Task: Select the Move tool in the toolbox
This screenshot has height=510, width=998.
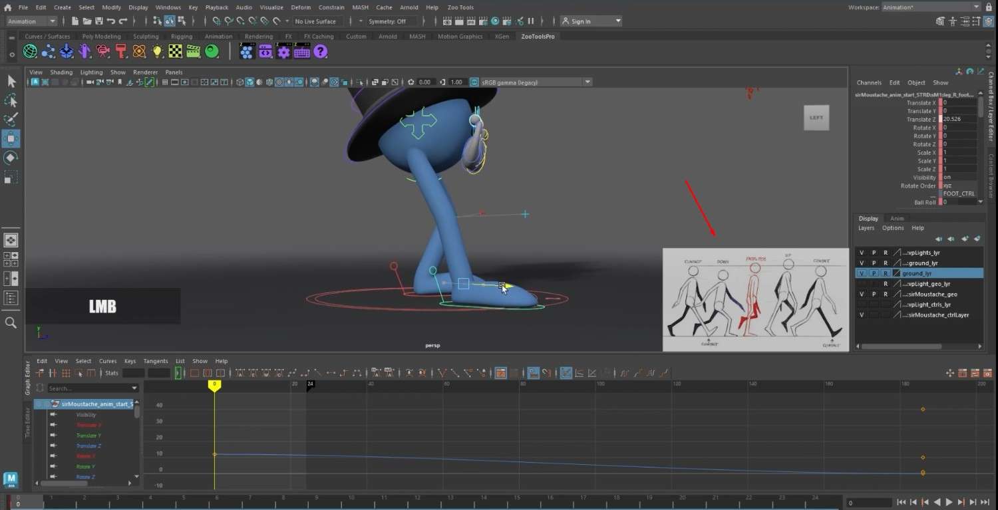Action: [x=11, y=138]
